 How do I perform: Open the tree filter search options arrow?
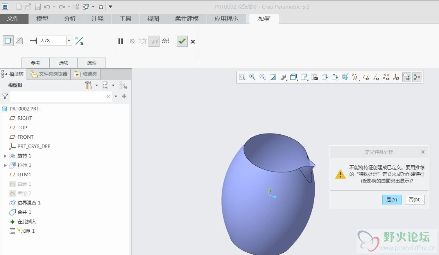click(116, 96)
